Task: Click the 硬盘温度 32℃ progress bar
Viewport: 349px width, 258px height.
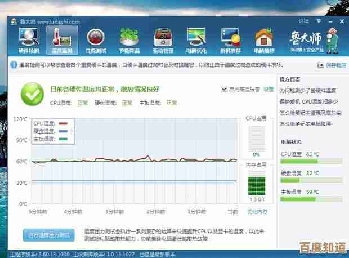Action: 311,180
